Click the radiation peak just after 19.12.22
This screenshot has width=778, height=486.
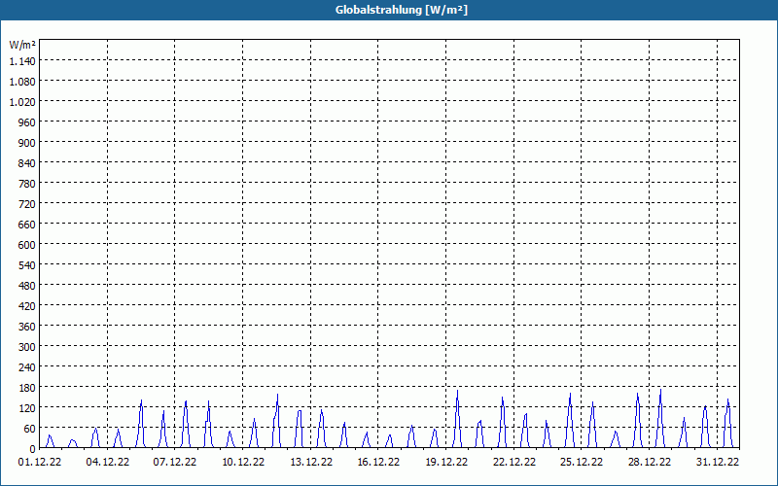tap(457, 419)
